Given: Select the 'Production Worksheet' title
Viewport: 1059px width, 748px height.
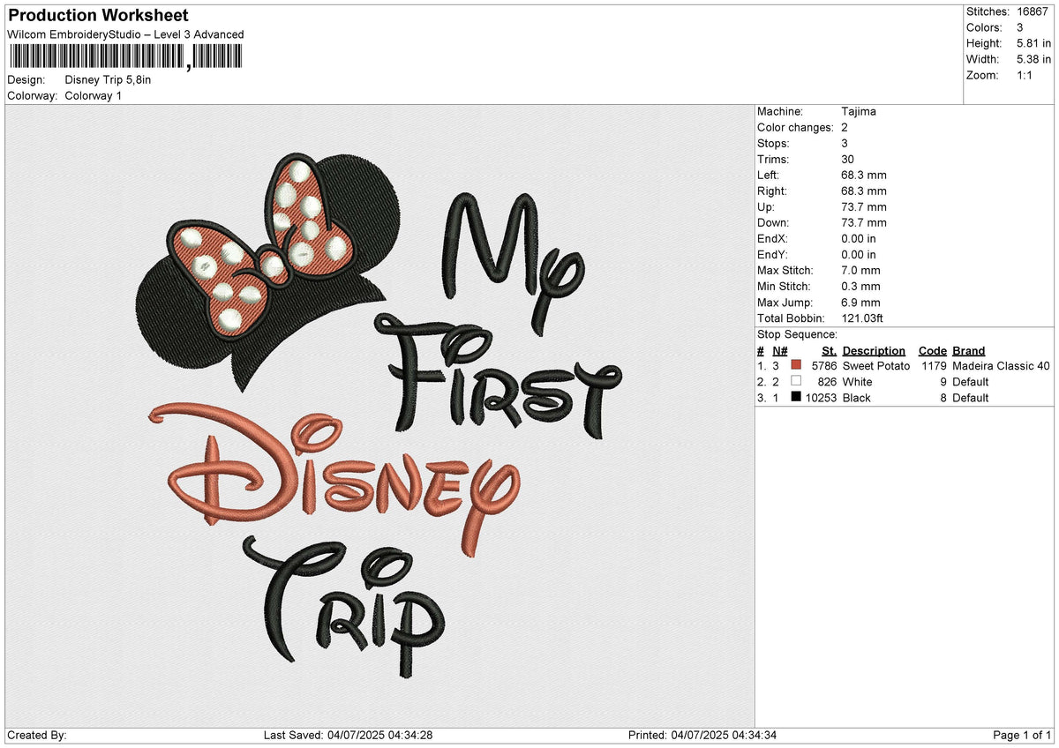Looking at the screenshot, I should pyautogui.click(x=98, y=16).
